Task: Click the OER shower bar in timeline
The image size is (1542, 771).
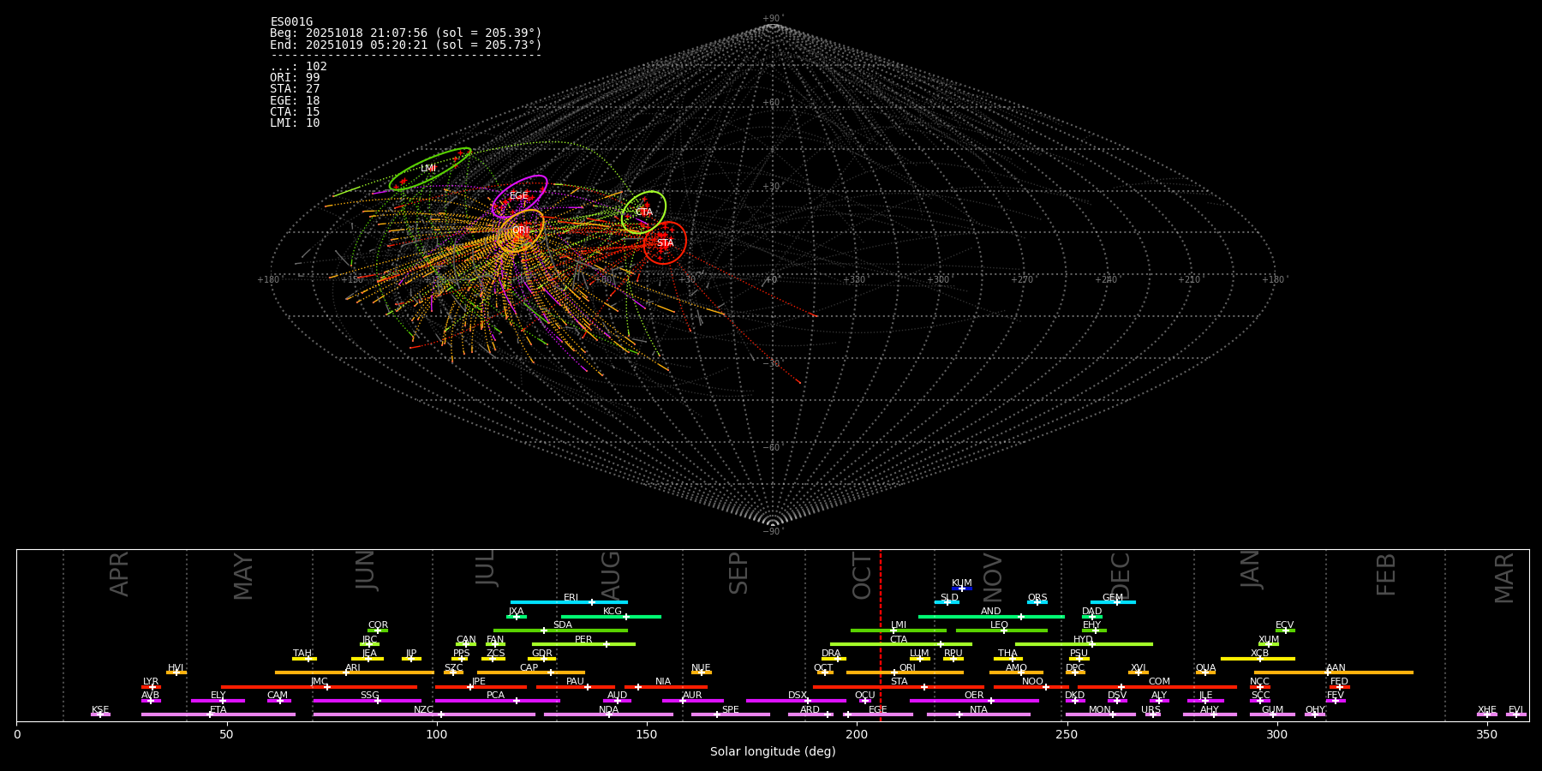Action: pos(974,701)
